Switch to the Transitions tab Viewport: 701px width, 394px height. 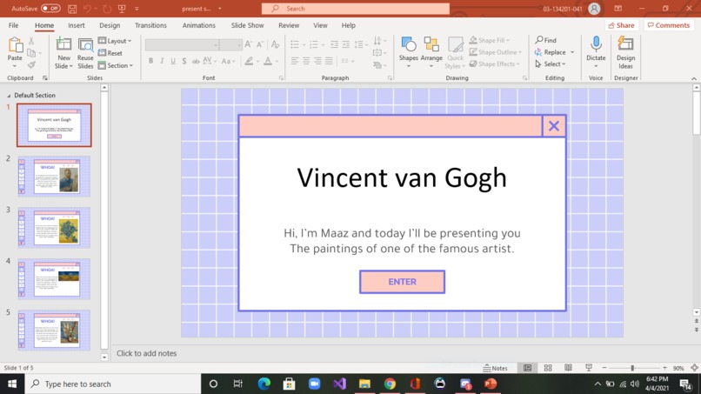(150, 25)
